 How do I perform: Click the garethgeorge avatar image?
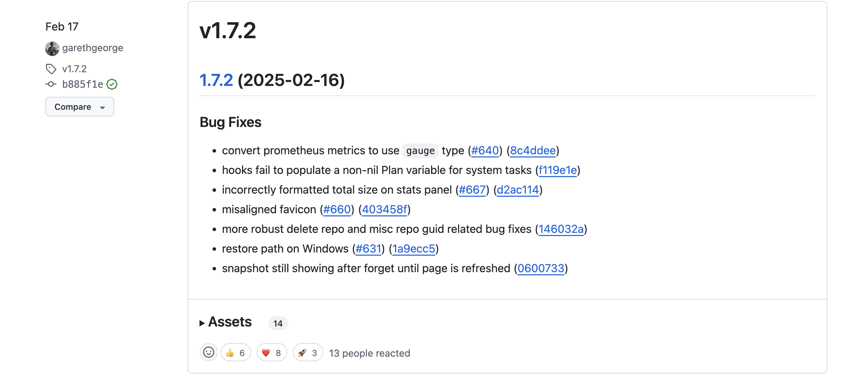click(52, 48)
